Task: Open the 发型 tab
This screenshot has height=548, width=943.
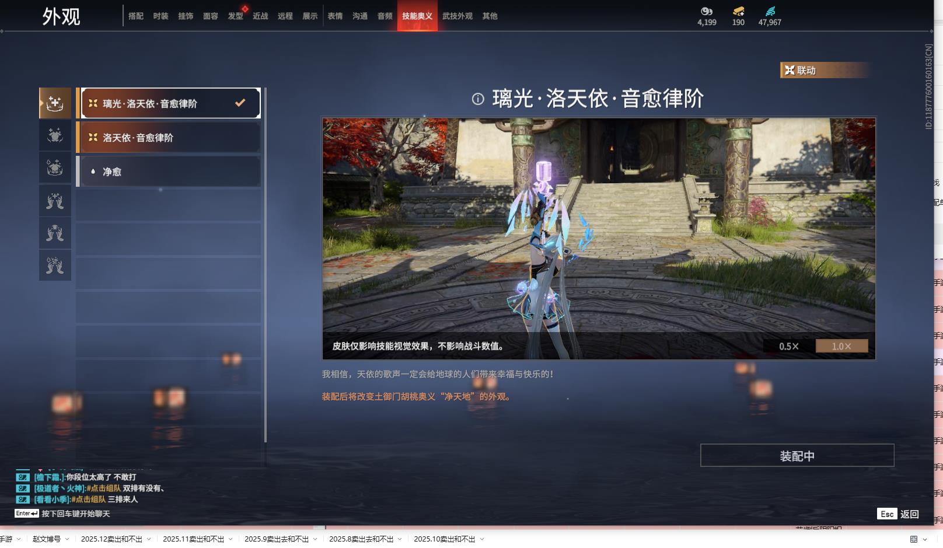Action: click(236, 16)
